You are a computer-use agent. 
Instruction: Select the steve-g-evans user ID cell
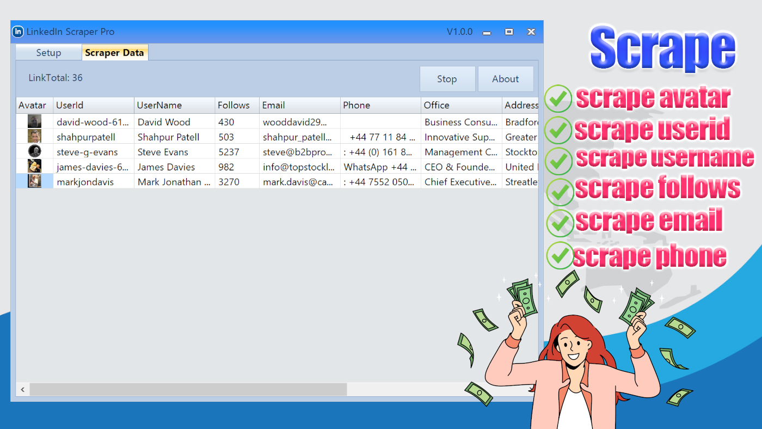[x=94, y=152]
